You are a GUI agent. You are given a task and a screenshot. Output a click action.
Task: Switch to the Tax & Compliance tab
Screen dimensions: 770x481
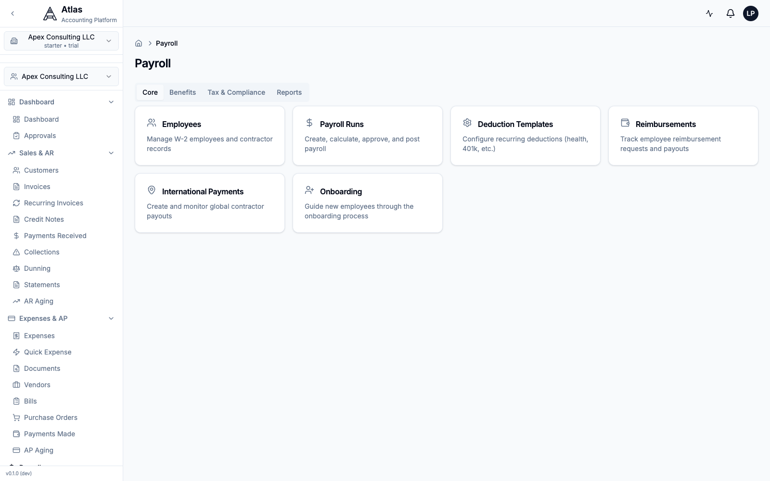click(236, 92)
